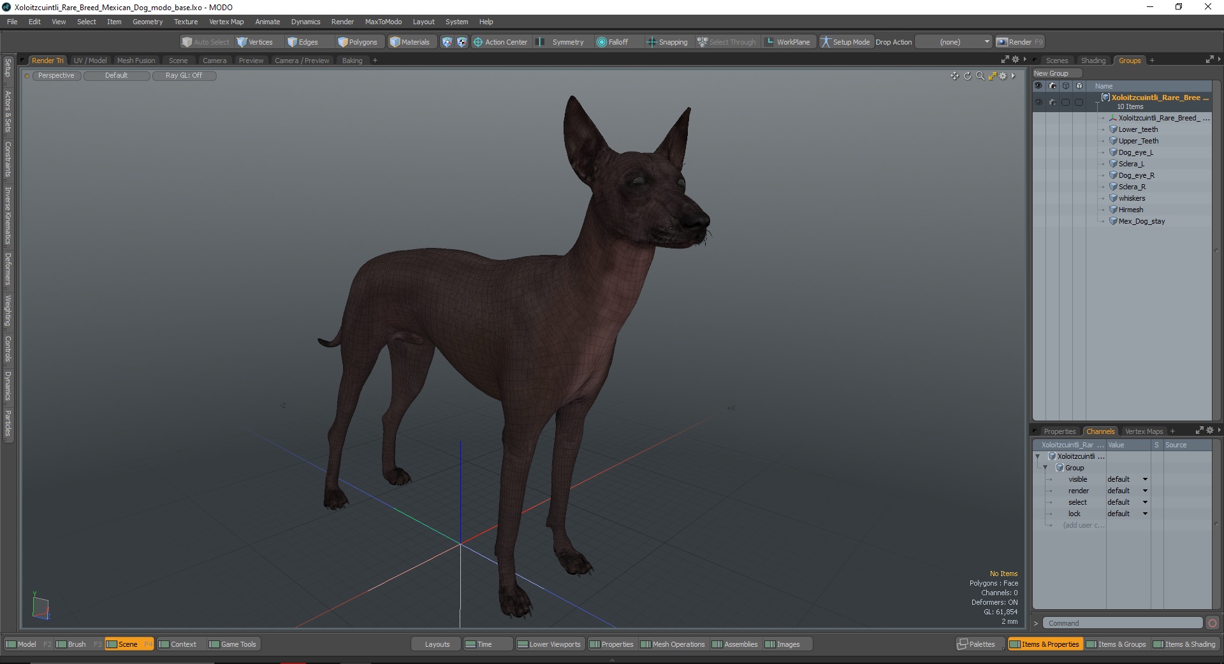This screenshot has height=664, width=1224.
Task: Maximize the Groups panel
Action: 1209,60
